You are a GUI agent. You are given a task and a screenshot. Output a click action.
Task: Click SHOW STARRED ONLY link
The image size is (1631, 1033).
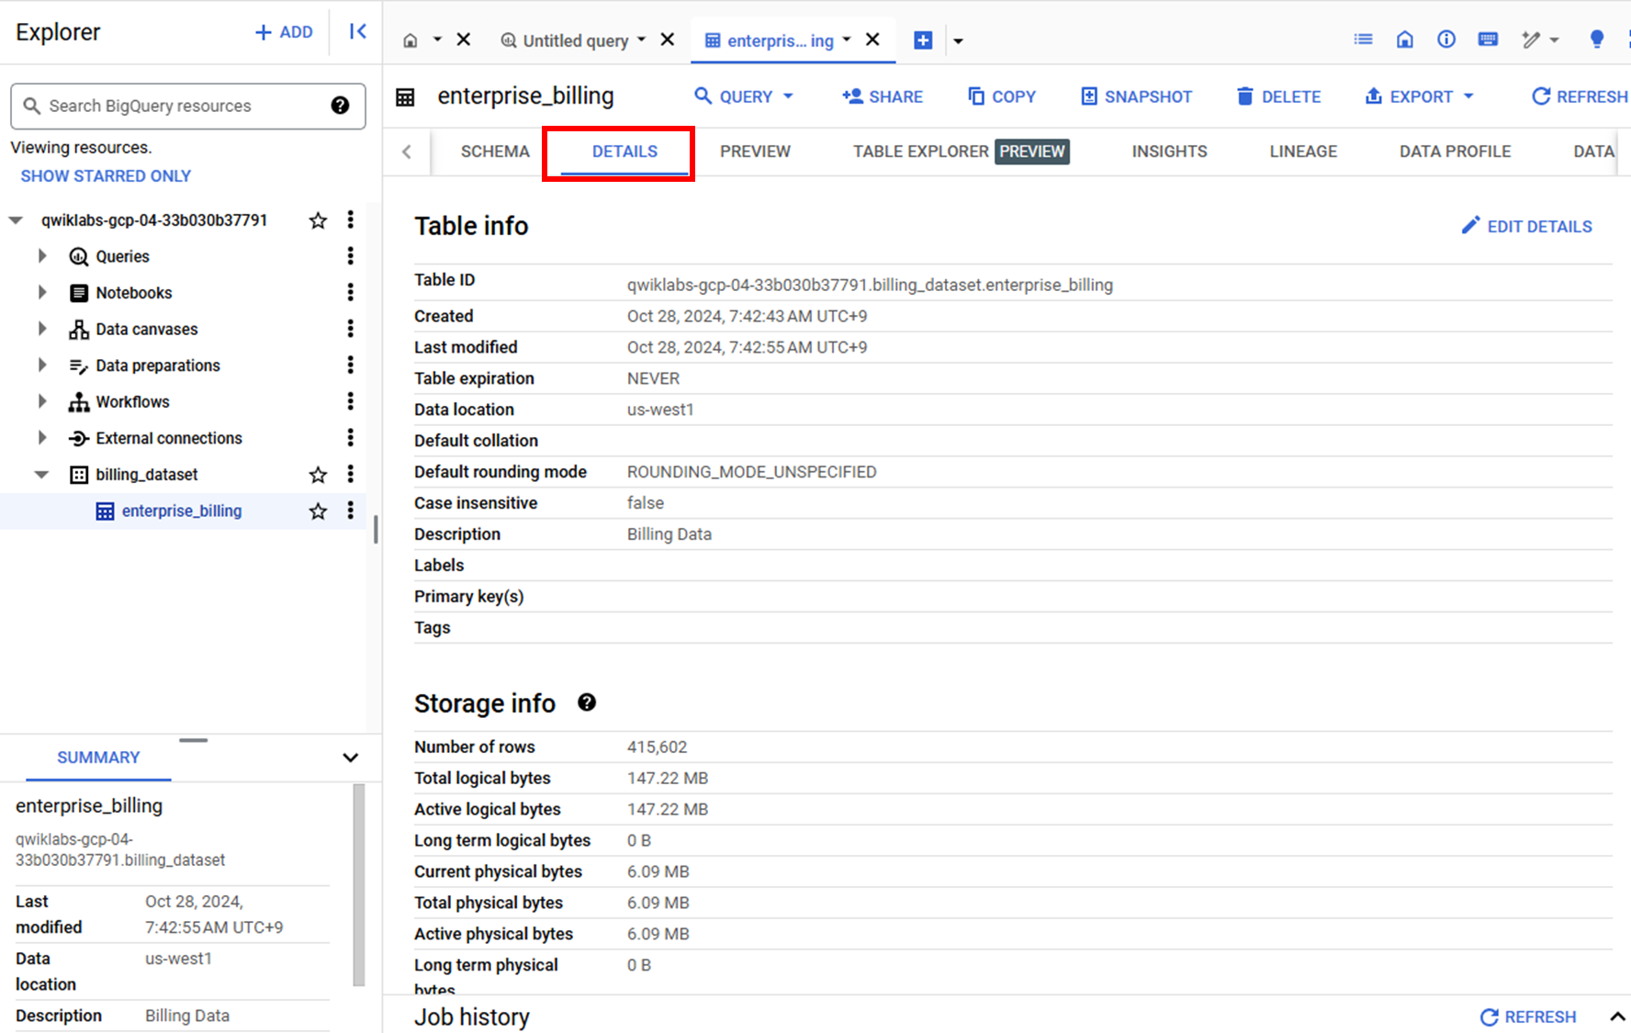106,175
